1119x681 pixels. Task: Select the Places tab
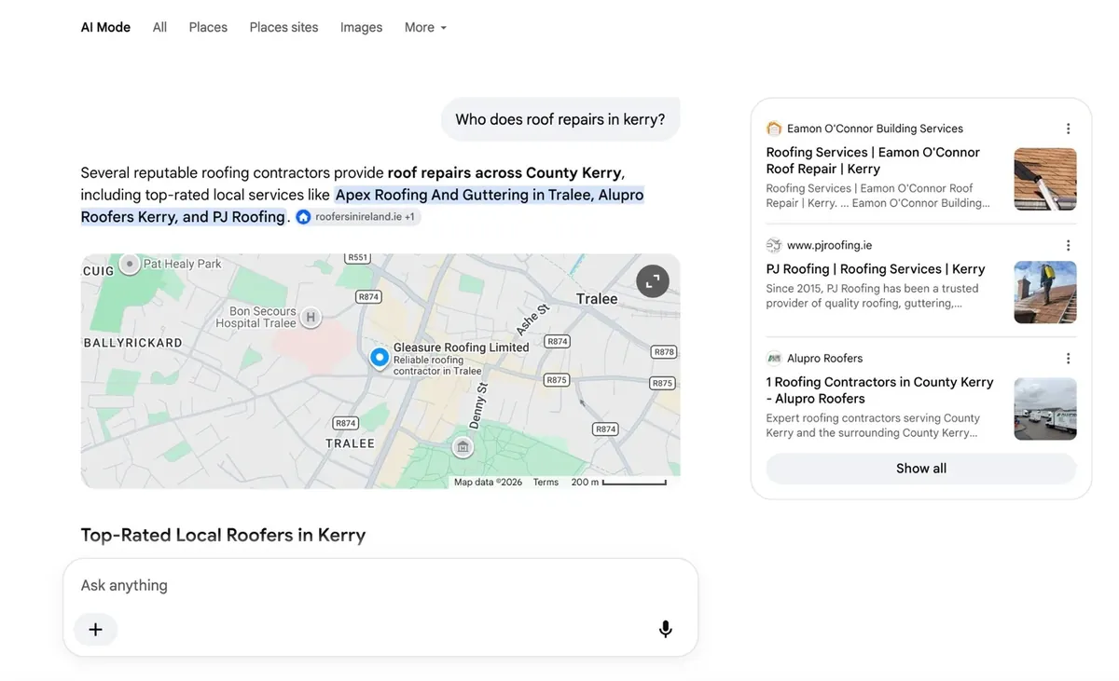208,27
